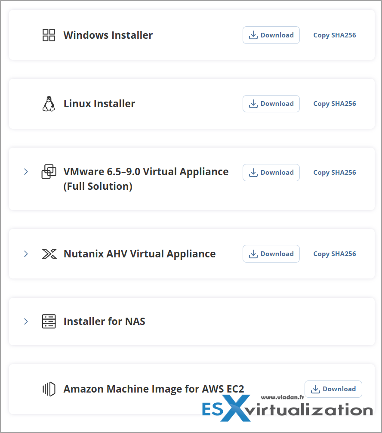Download the Nutanix AHV Virtual Appliance
Viewport: 382px width, 433px height.
(x=271, y=254)
